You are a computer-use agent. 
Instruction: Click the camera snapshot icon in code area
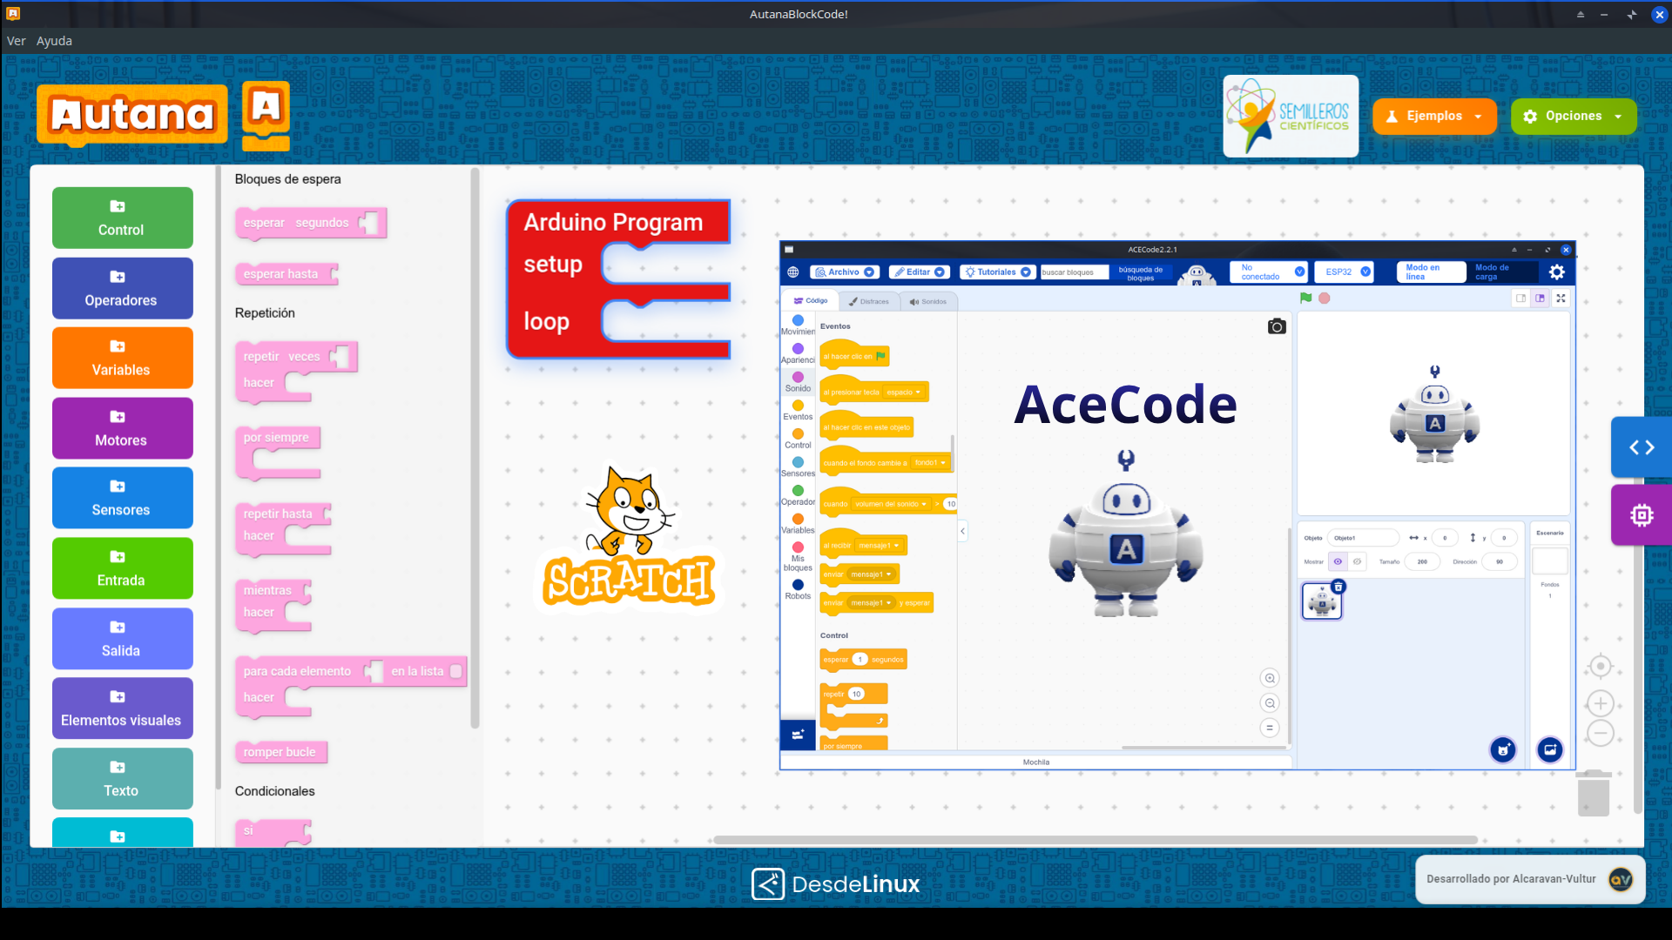[1277, 326]
